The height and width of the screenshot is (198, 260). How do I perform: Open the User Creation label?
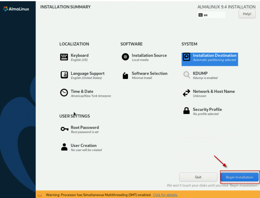[83, 146]
